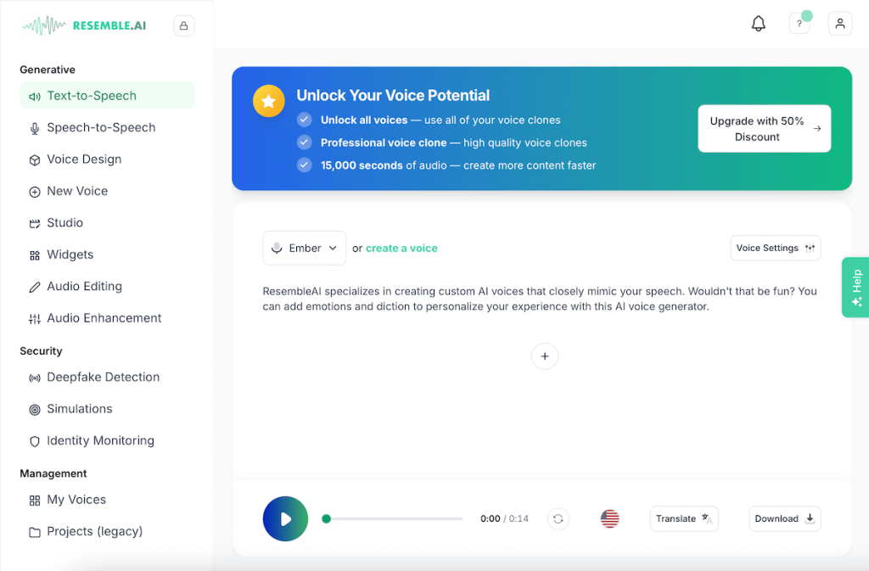Click the round plus to add block
869x571 pixels.
[x=545, y=356]
